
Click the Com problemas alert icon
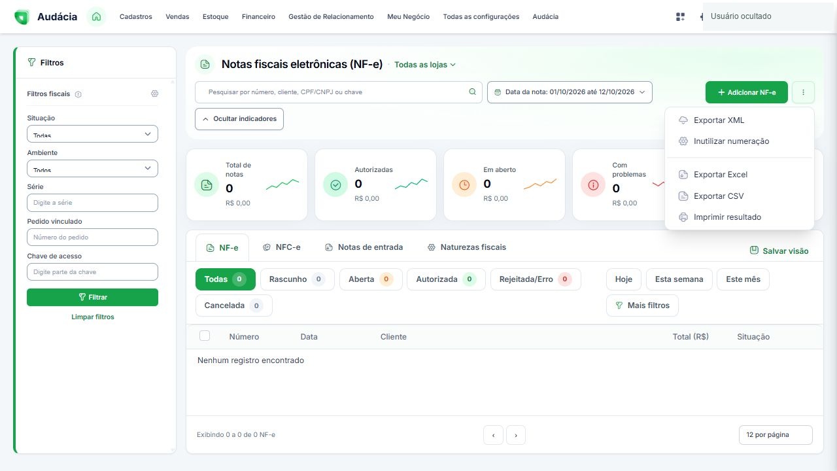pyautogui.click(x=593, y=185)
